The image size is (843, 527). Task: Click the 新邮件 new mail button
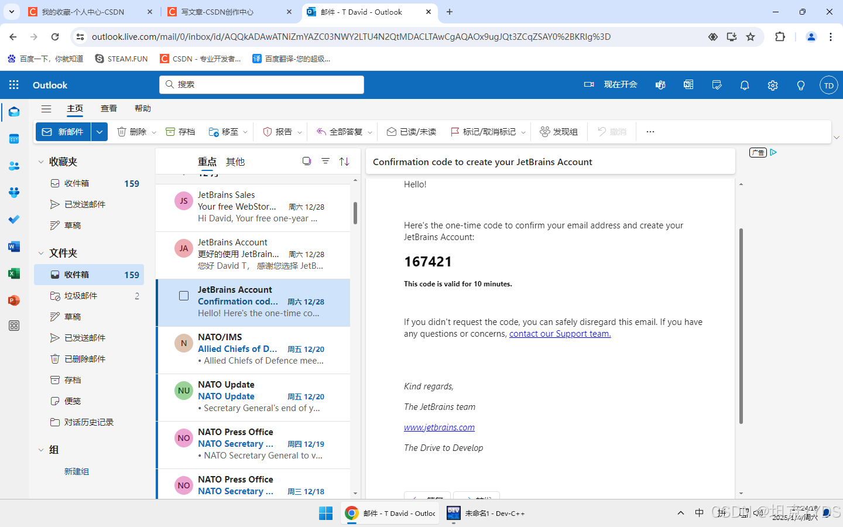tap(63, 132)
